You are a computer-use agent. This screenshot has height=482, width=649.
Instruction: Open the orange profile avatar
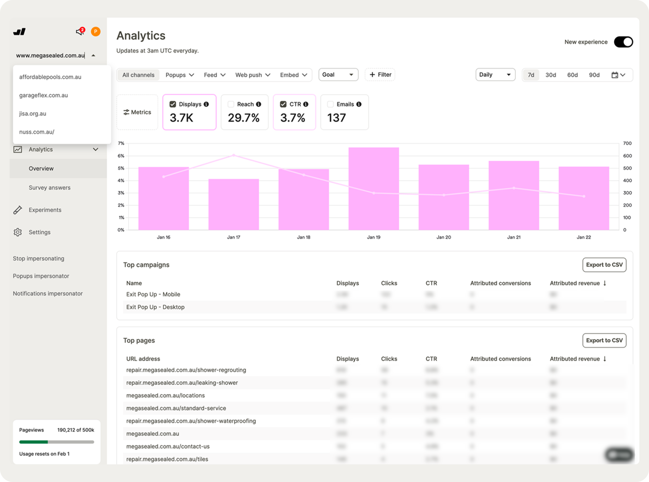point(96,32)
